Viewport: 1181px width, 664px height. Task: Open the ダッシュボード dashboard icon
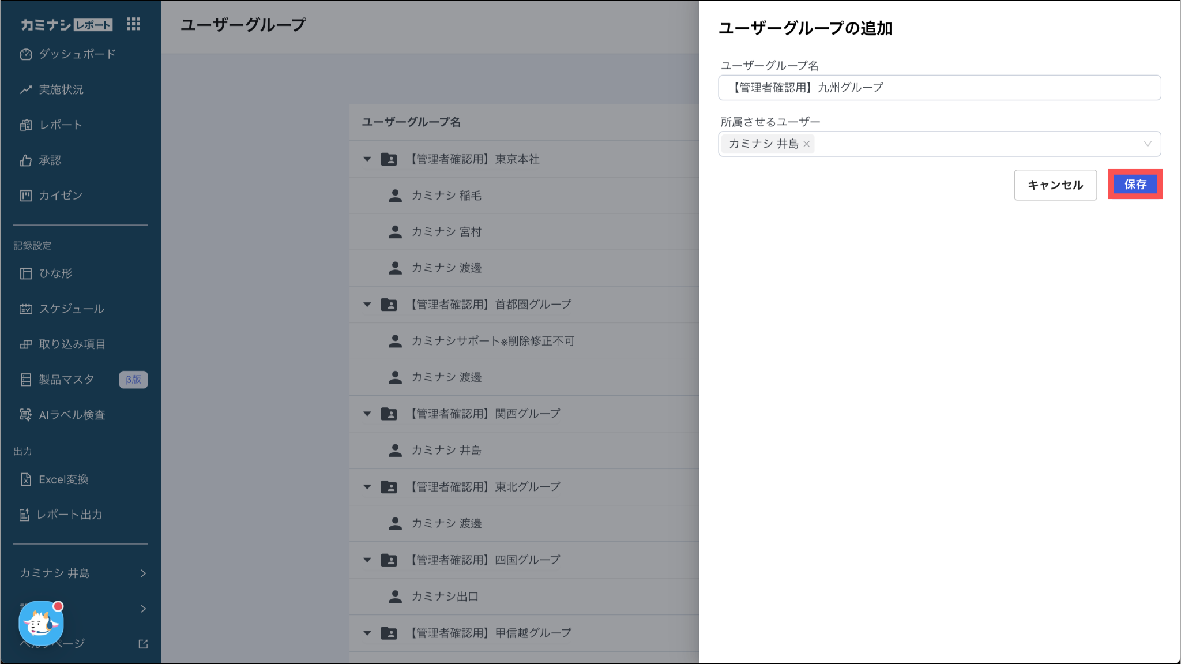[26, 54]
